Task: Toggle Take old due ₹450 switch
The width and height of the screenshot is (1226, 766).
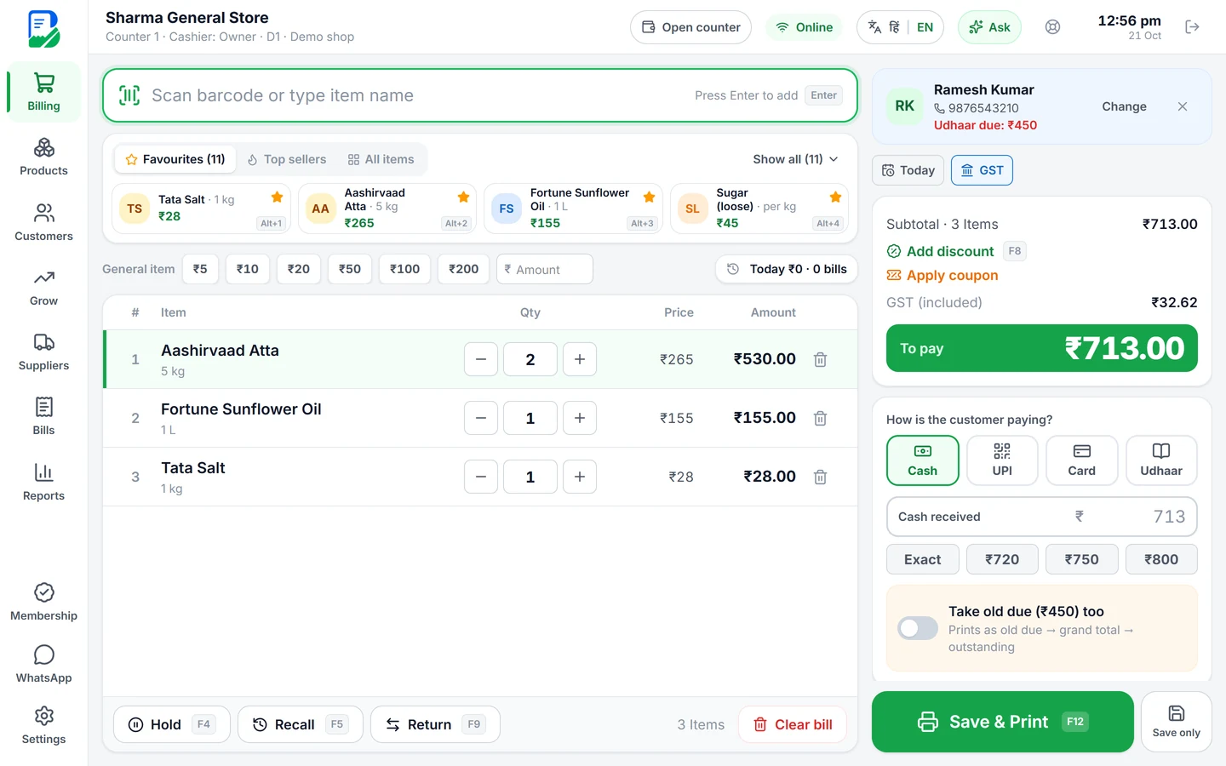Action: [918, 628]
